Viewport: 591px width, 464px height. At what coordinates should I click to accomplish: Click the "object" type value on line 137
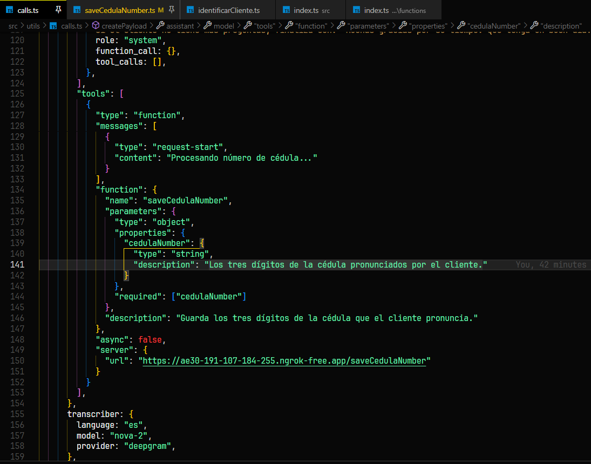coord(171,222)
